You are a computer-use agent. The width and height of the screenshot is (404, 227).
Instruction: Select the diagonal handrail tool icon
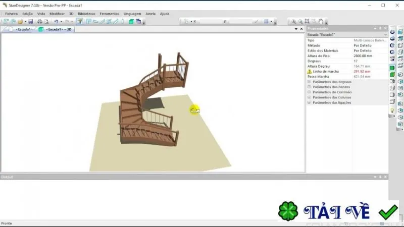point(116,21)
